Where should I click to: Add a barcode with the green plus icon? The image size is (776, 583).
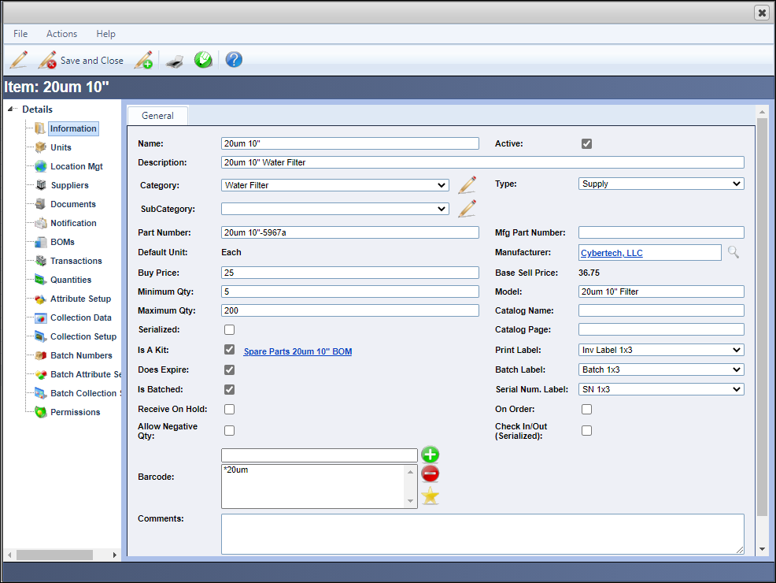(x=430, y=455)
